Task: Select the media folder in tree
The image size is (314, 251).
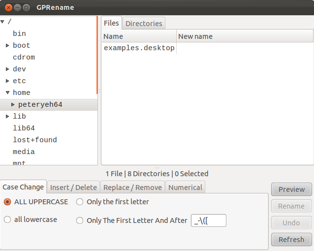Action: tap(24, 152)
